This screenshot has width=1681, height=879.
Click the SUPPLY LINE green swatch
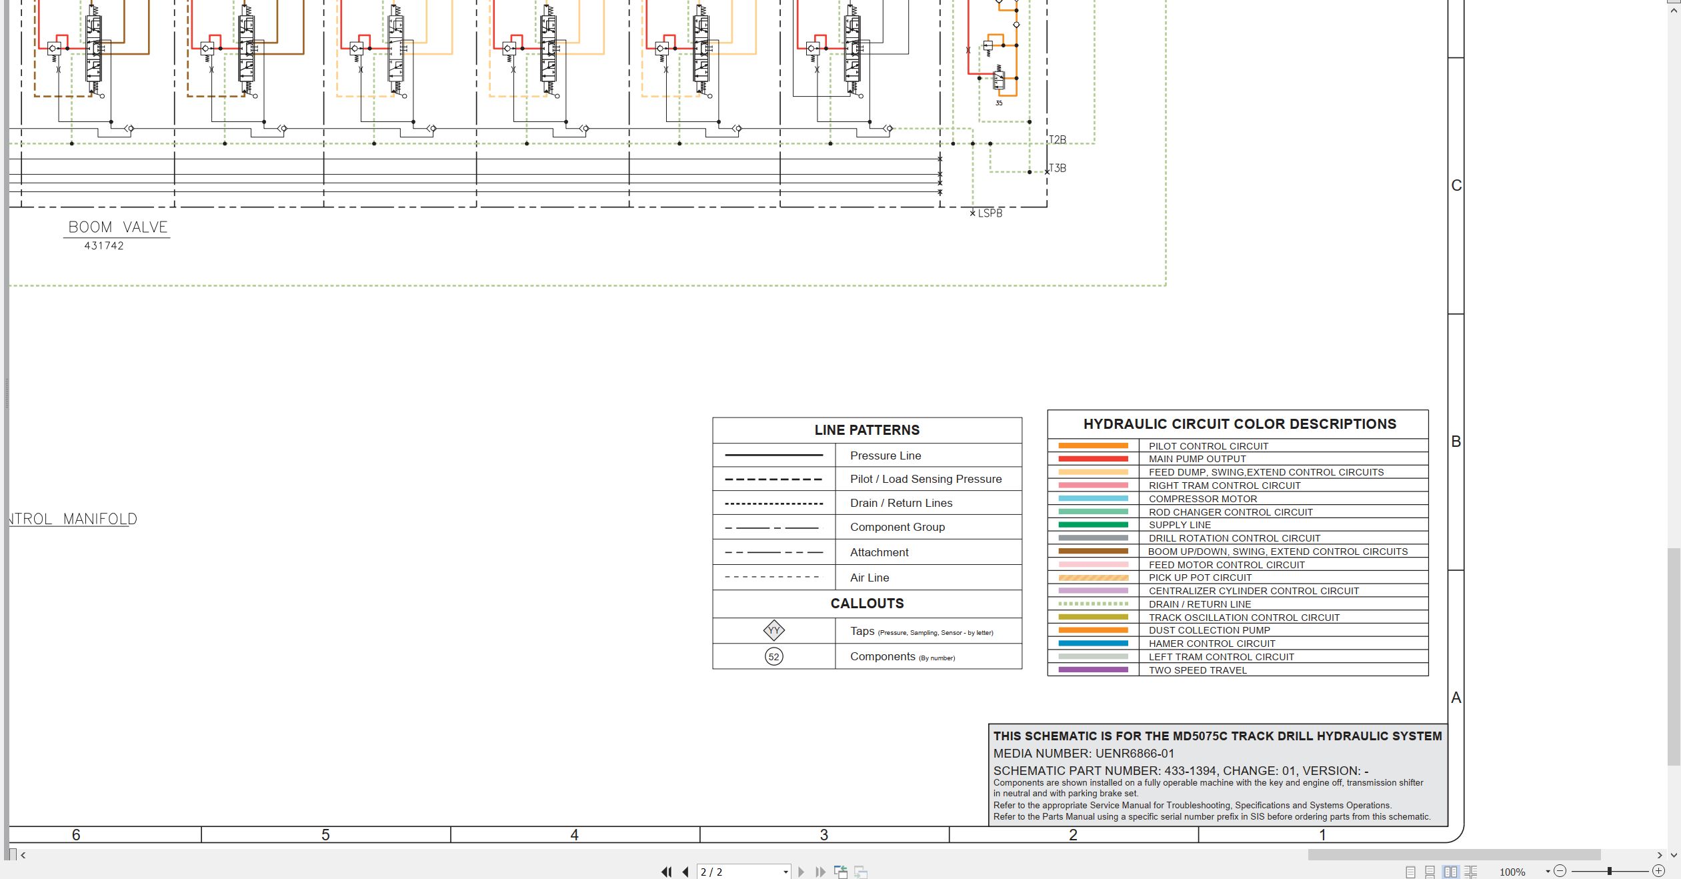(1093, 525)
